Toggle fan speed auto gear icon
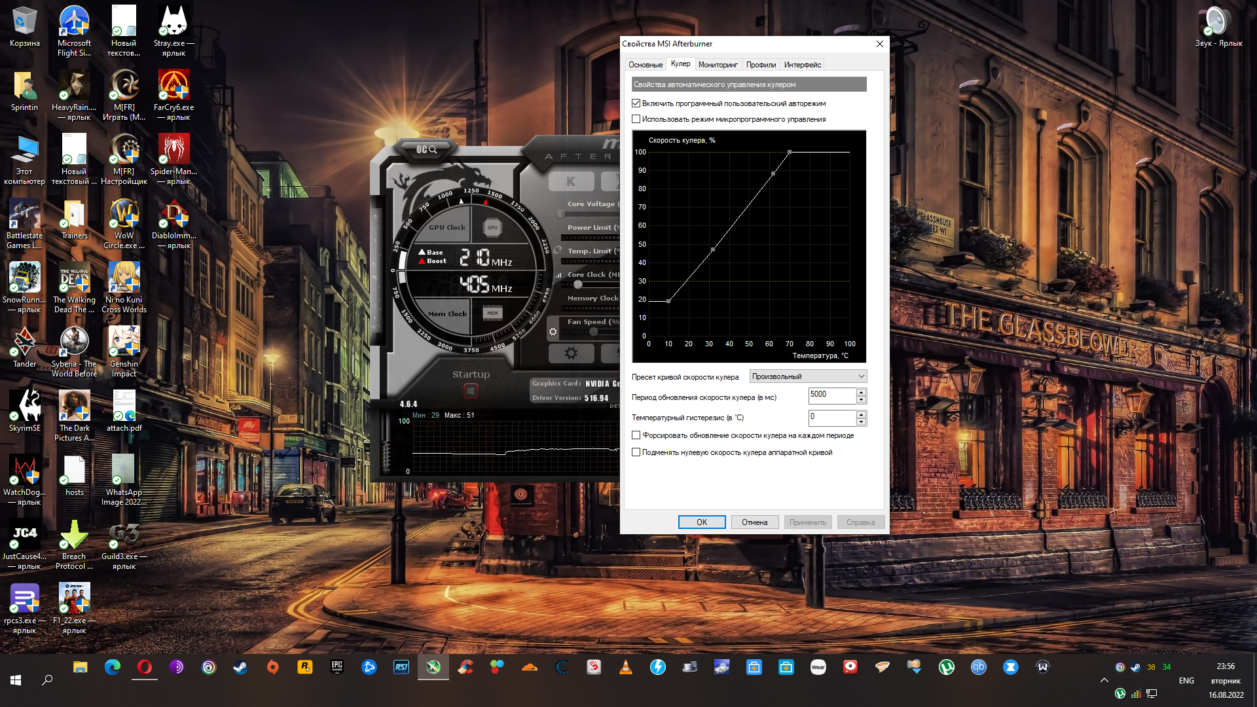Image resolution: width=1257 pixels, height=707 pixels. pos(553,332)
